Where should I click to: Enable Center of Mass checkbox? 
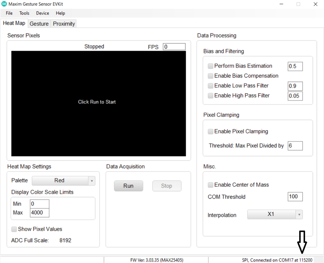211,185
